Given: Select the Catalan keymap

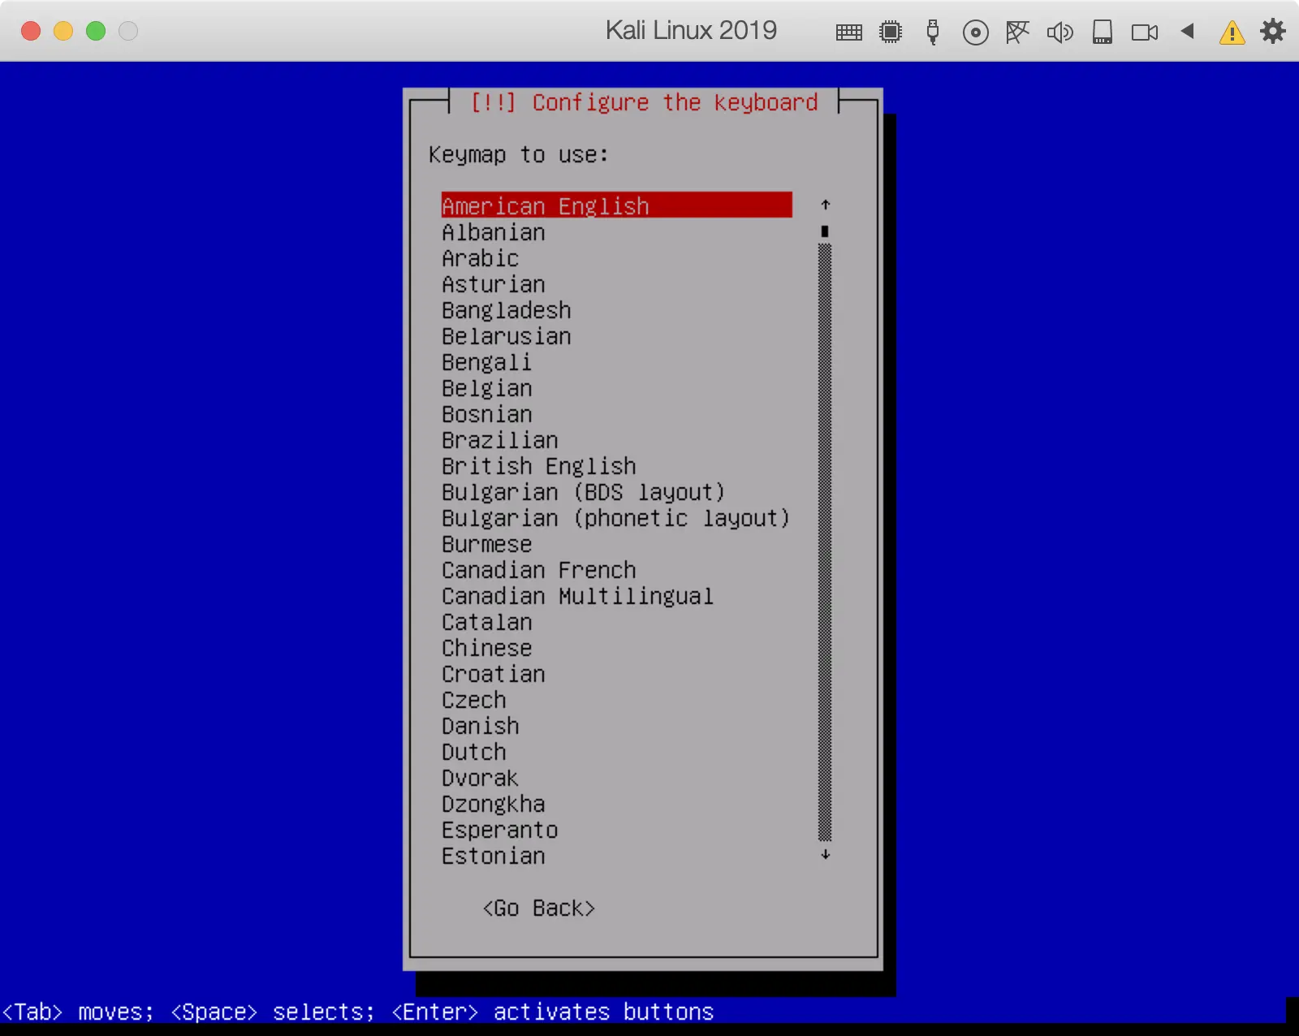Looking at the screenshot, I should click(x=616, y=622).
